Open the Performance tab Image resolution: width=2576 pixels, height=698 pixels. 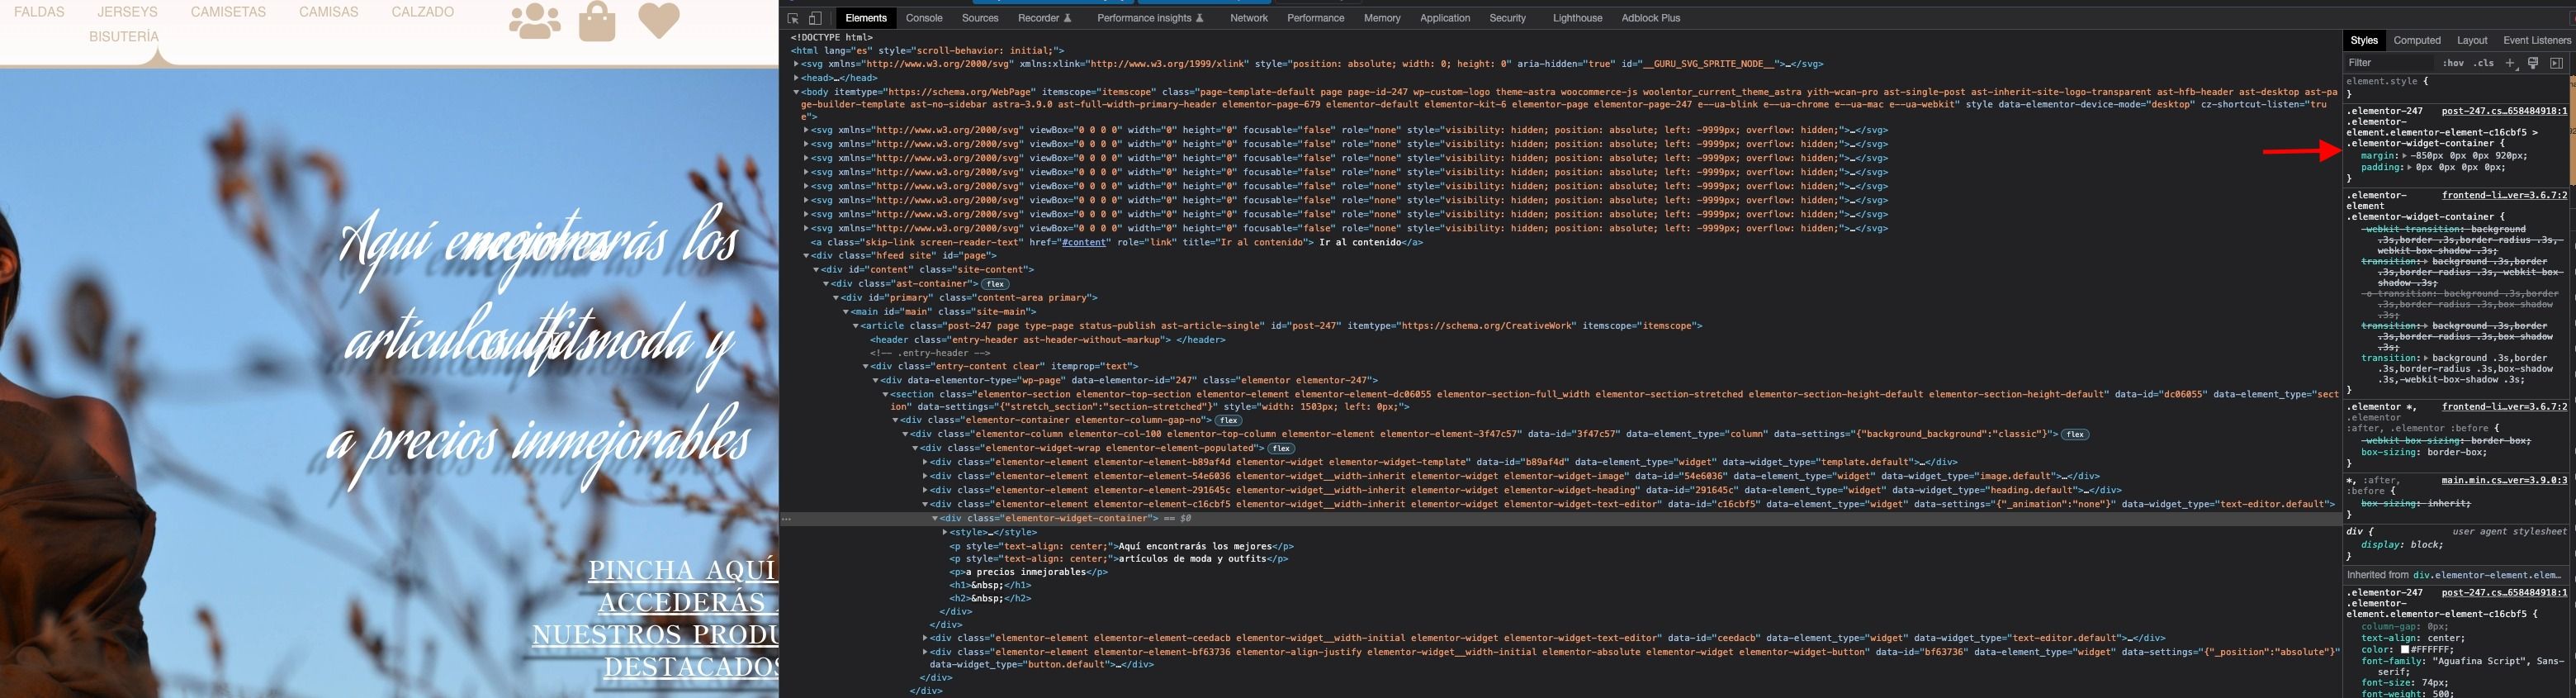1316,18
